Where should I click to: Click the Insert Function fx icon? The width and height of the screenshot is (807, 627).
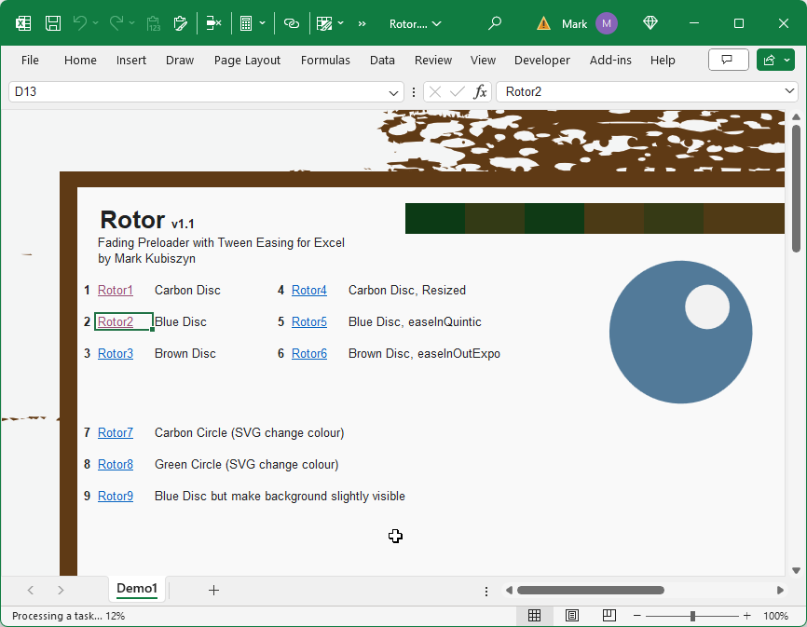tap(480, 91)
